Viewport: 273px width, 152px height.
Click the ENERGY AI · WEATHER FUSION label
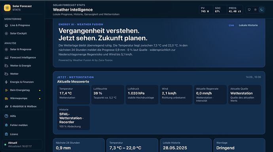point(81,24)
